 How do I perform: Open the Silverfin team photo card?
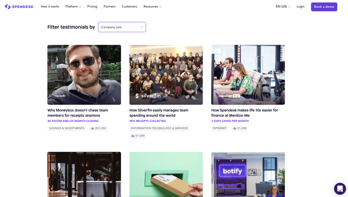pyautogui.click(x=166, y=75)
